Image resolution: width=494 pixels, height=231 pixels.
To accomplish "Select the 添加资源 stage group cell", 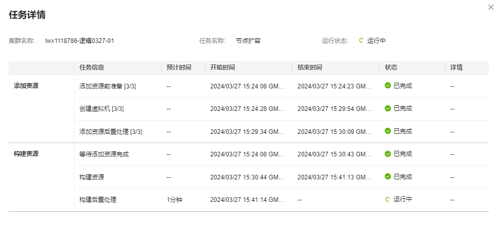I will pos(26,86).
